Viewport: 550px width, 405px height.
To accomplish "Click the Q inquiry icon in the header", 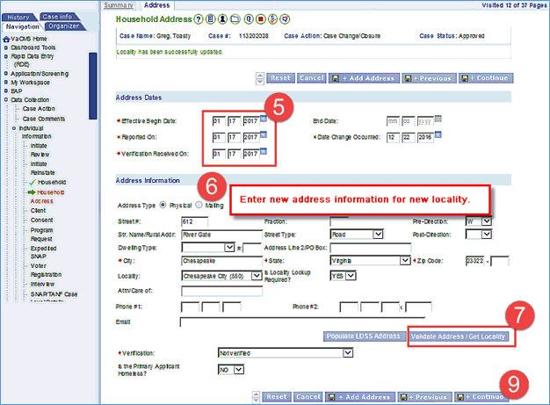I will point(249,19).
